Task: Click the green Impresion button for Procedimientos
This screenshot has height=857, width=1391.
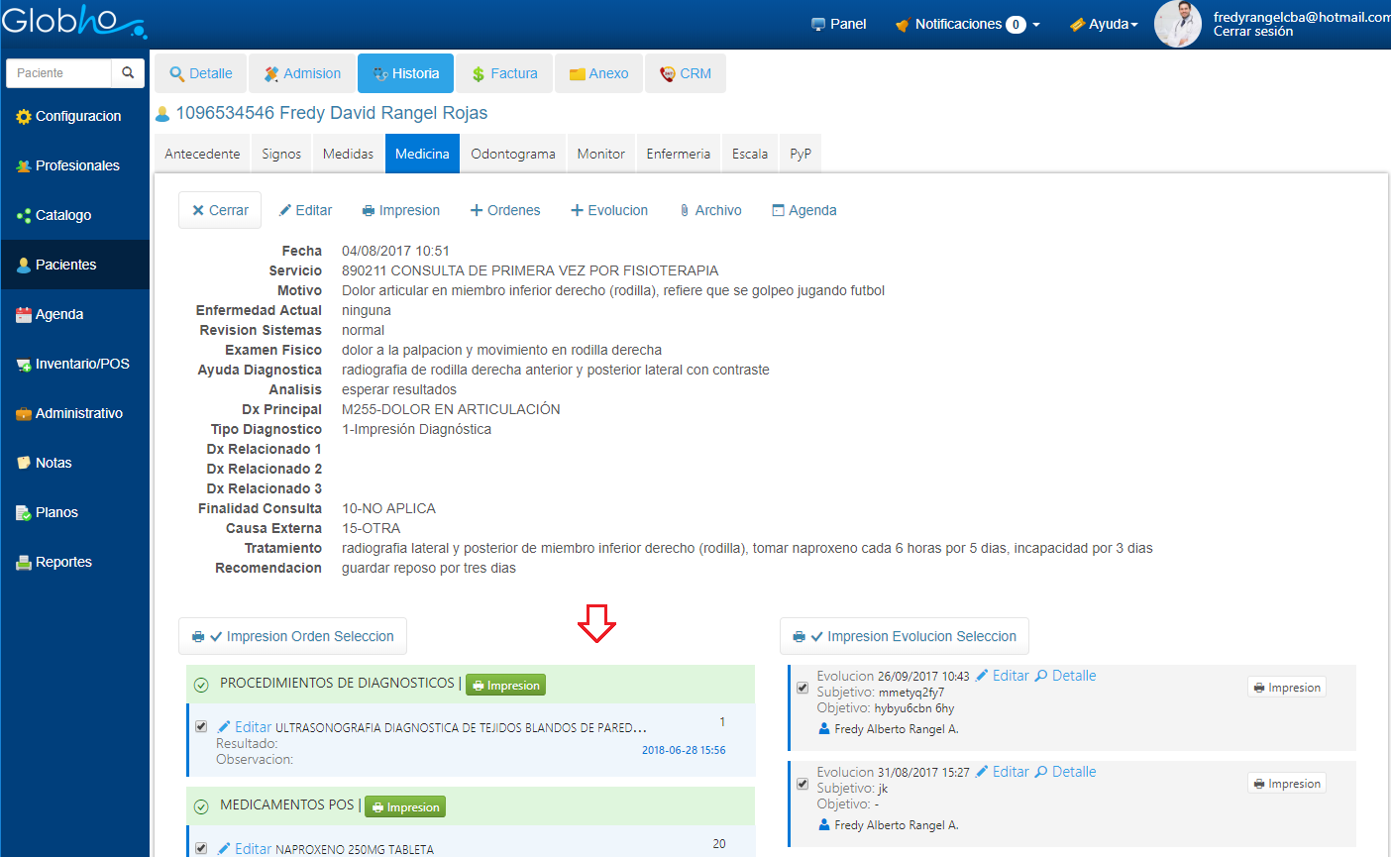Action: click(x=505, y=685)
